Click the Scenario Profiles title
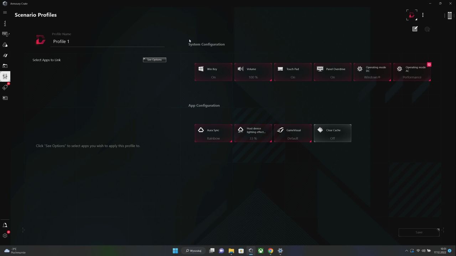This screenshot has height=256, width=456. click(x=36, y=15)
